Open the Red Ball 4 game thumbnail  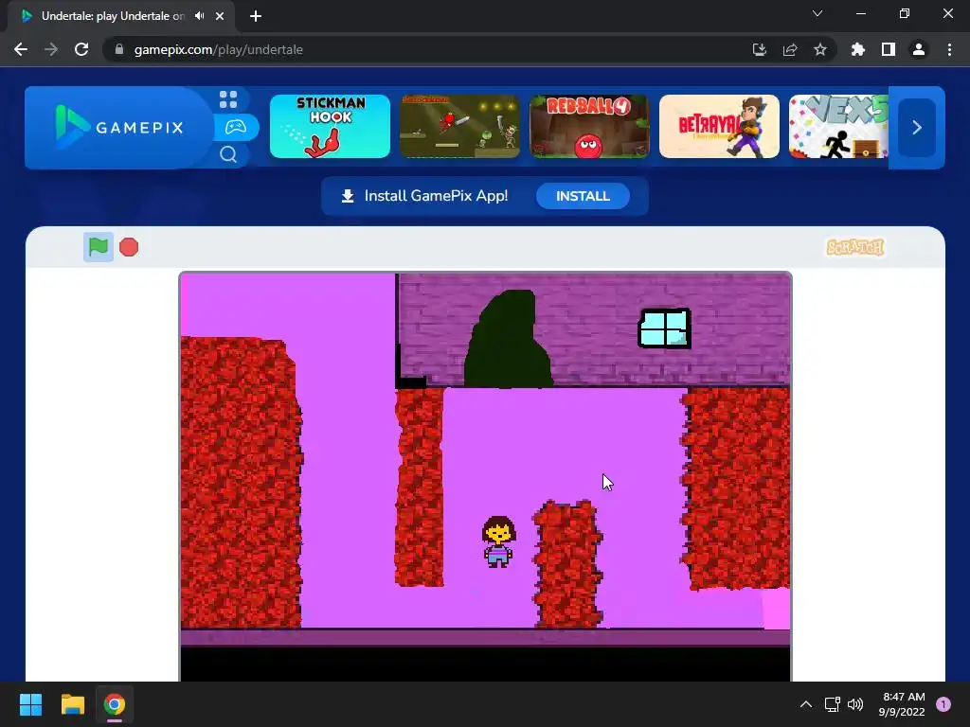pos(589,127)
